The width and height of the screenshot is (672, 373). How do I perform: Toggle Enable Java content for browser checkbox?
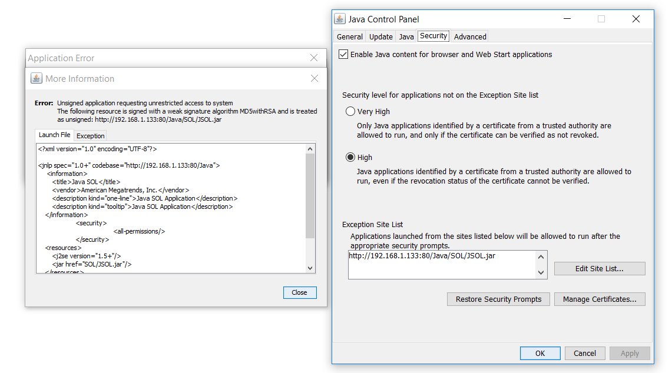[x=343, y=54]
